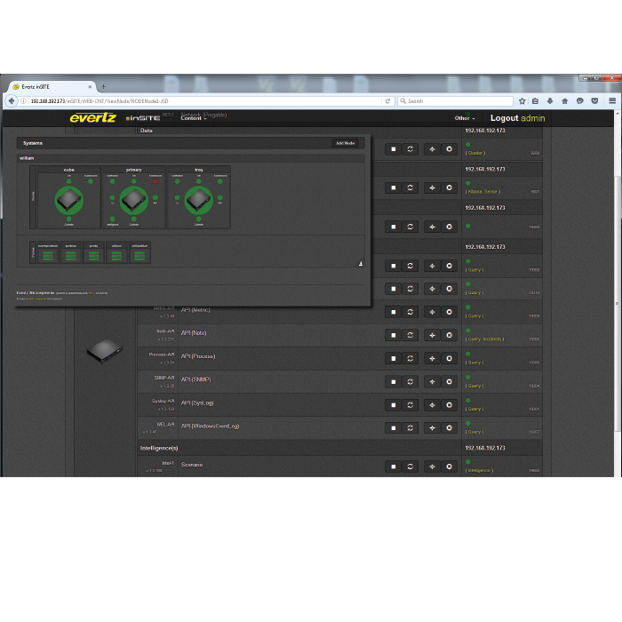Screen dimensions: 622x622
Task: Stop the API (SNMP) service
Action: pyautogui.click(x=393, y=382)
